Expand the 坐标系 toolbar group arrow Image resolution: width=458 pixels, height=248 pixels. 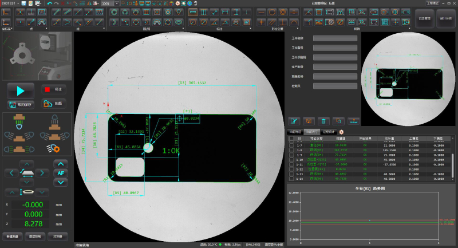coord(13,28)
